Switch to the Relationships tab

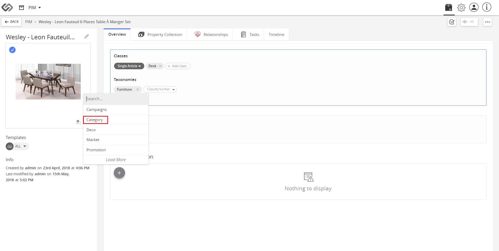click(211, 34)
